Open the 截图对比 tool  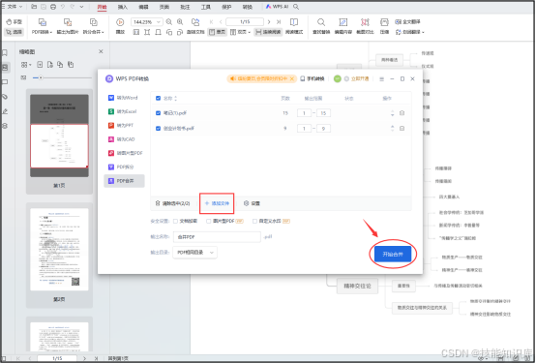click(x=365, y=26)
